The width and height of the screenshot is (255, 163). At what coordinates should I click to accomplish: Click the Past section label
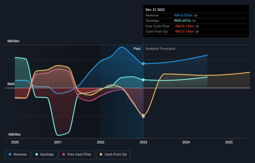(x=137, y=49)
